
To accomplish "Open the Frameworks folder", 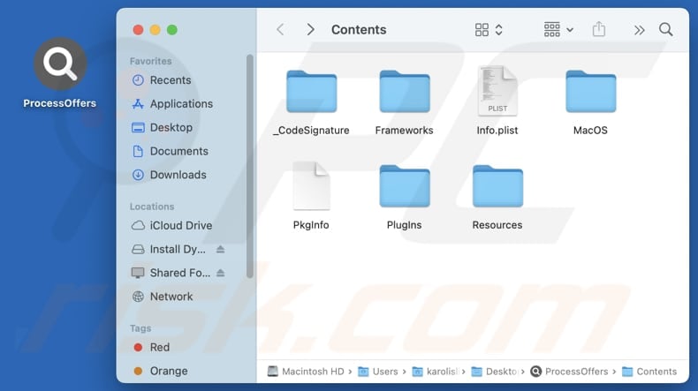I will tap(404, 92).
